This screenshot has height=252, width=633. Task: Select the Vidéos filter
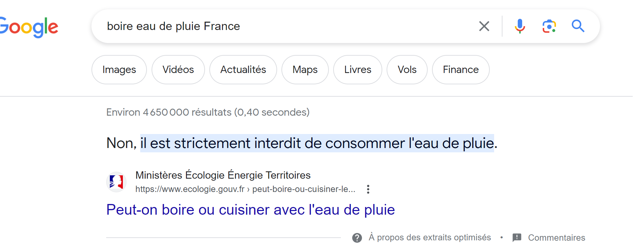(x=178, y=70)
